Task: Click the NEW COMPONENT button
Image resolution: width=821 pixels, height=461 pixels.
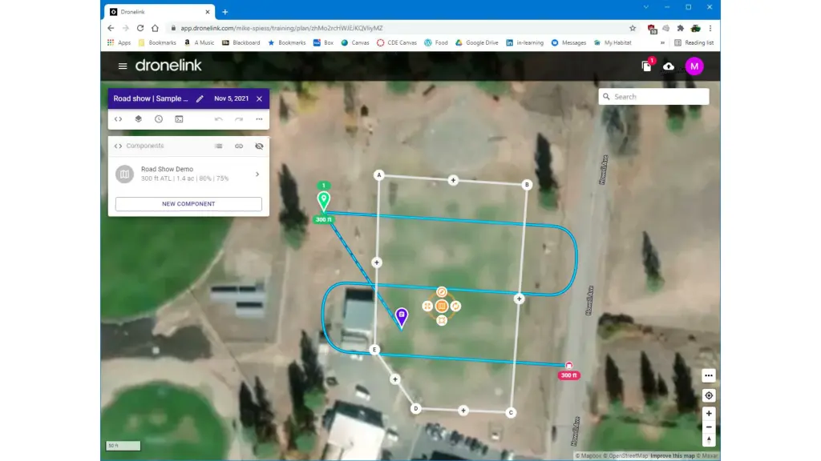Action: point(188,204)
